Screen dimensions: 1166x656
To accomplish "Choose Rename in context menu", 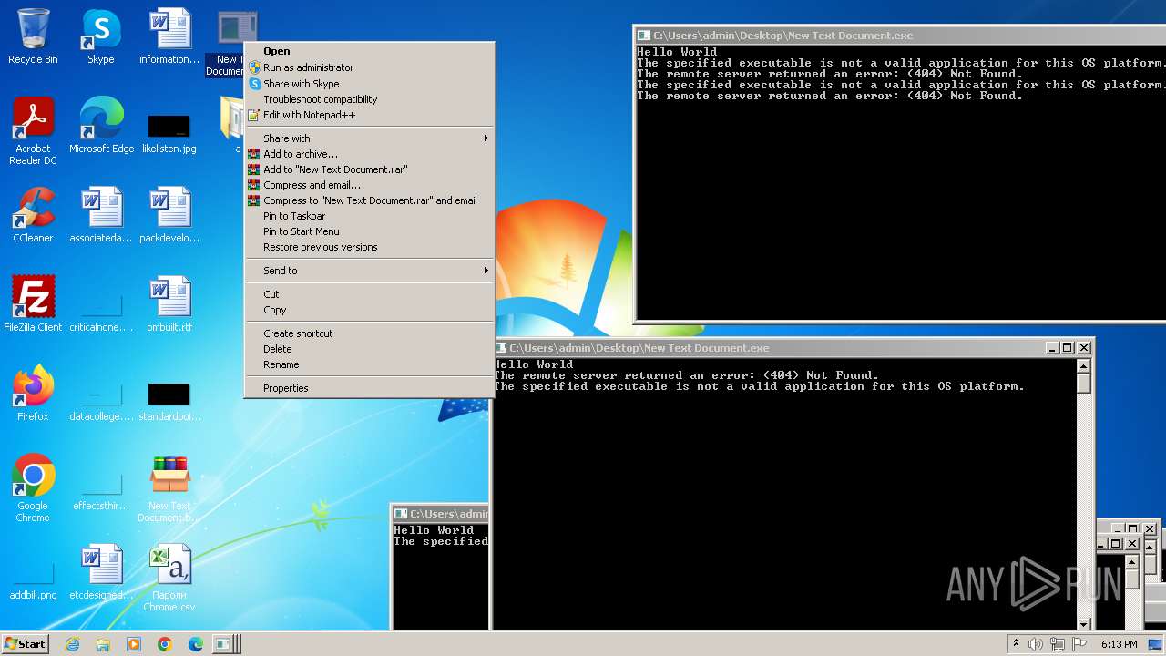I will click(x=369, y=364).
